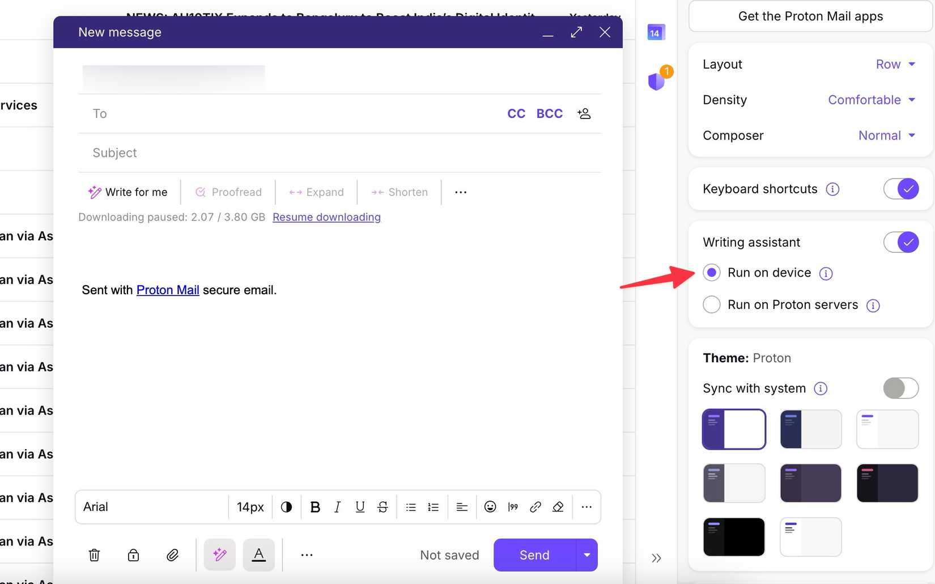Clear formatting with eraser icon
This screenshot has width=935, height=584.
pos(558,506)
